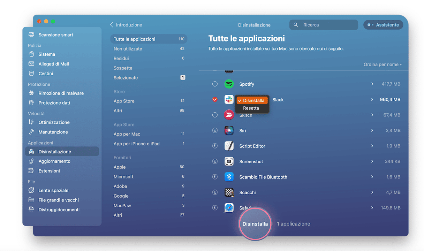This screenshot has width=424, height=251.
Task: Expand Screenshot details with its chevron
Action: click(372, 161)
